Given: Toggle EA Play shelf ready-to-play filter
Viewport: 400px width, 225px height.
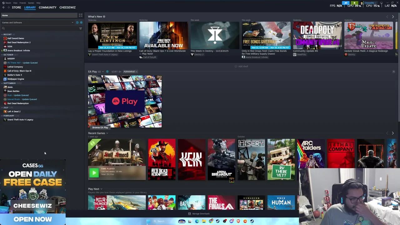Looking at the screenshot, I should pos(107,72).
